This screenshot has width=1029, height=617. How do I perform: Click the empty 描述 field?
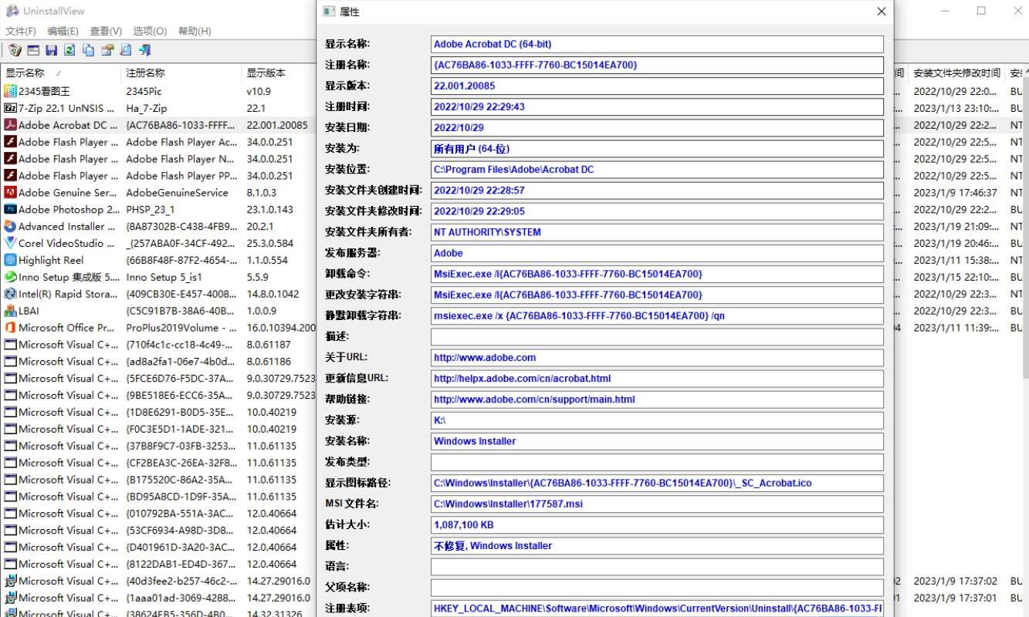[657, 336]
